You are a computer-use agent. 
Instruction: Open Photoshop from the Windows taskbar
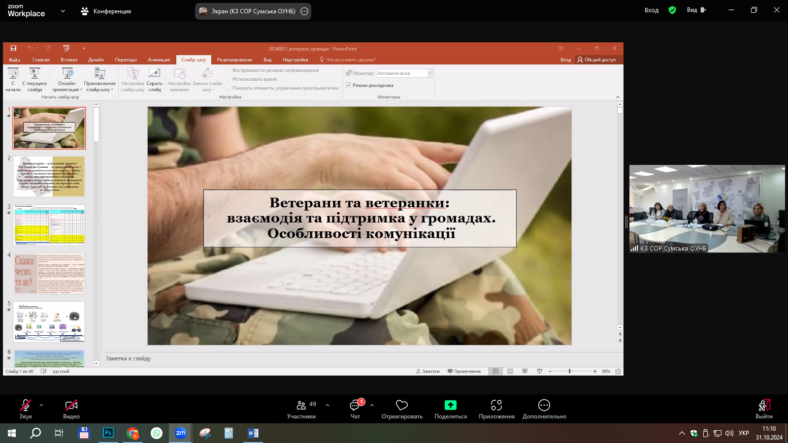tap(108, 433)
